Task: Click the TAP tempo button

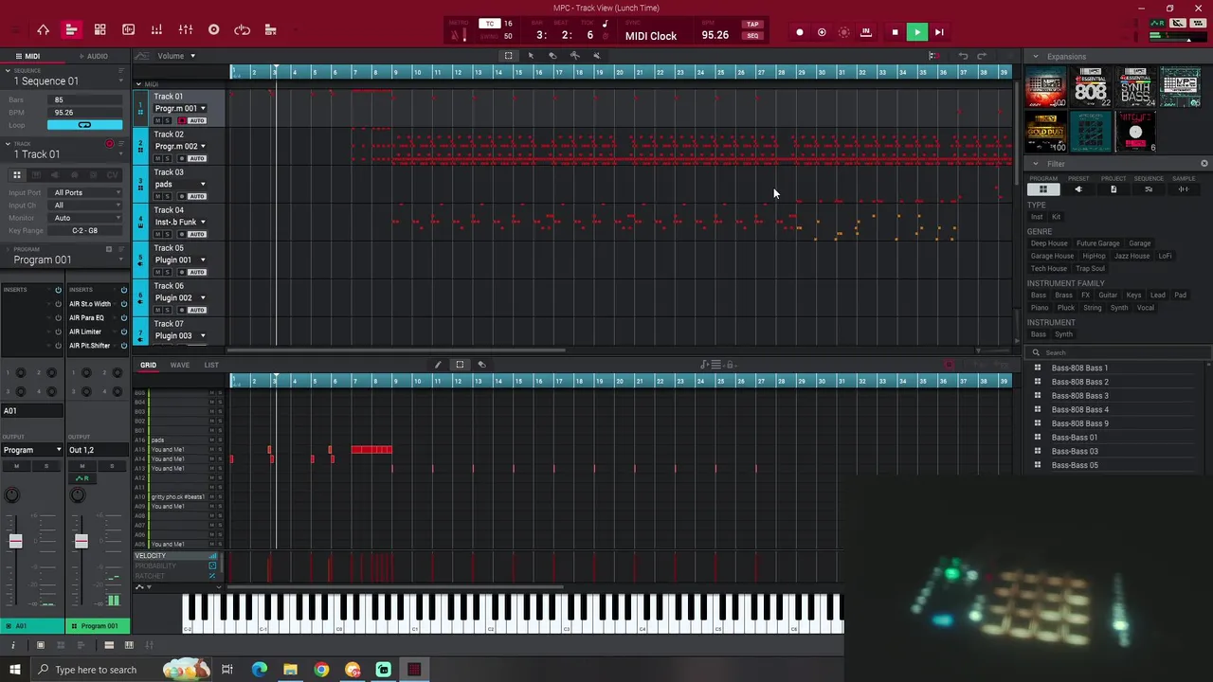Action: click(752, 25)
